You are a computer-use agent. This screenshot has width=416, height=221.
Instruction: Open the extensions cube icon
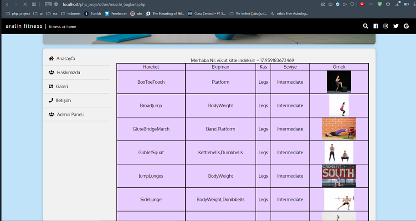388,4
